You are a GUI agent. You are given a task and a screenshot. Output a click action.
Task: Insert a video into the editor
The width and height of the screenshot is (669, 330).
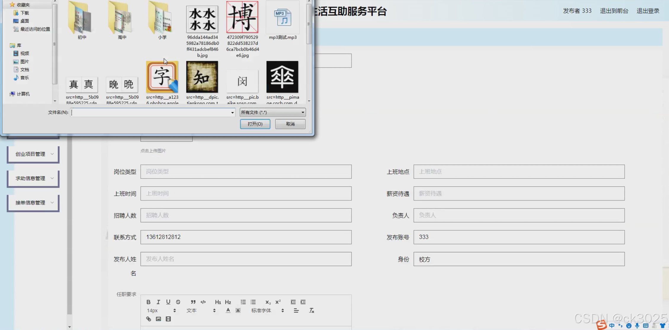[x=168, y=319]
